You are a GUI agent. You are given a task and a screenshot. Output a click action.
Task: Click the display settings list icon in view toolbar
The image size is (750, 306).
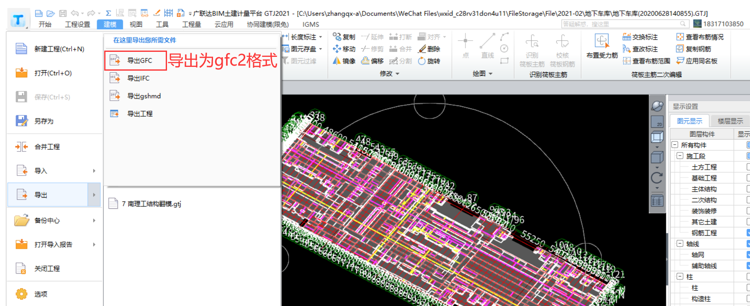tap(657, 201)
